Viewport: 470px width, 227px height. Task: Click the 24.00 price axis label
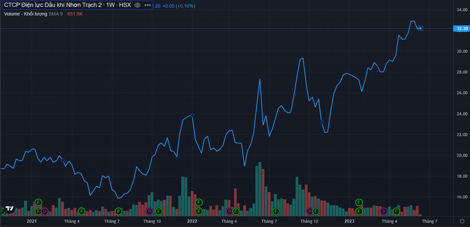(462, 113)
